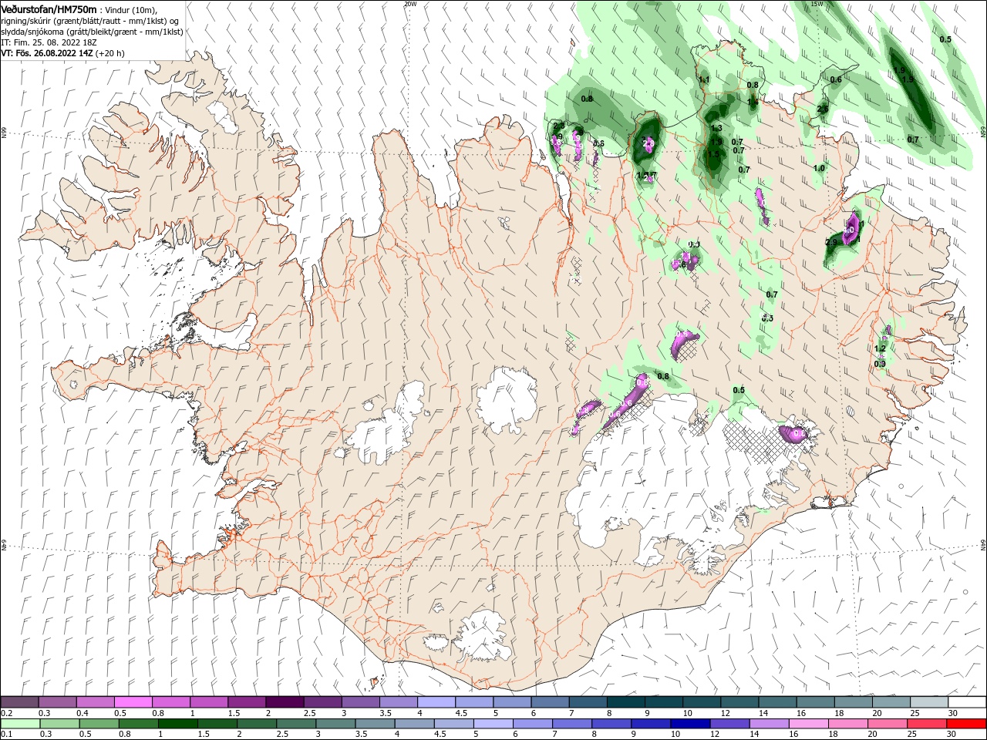Click the '0.2' label on upper legend scale
The image size is (987, 740).
7,713
